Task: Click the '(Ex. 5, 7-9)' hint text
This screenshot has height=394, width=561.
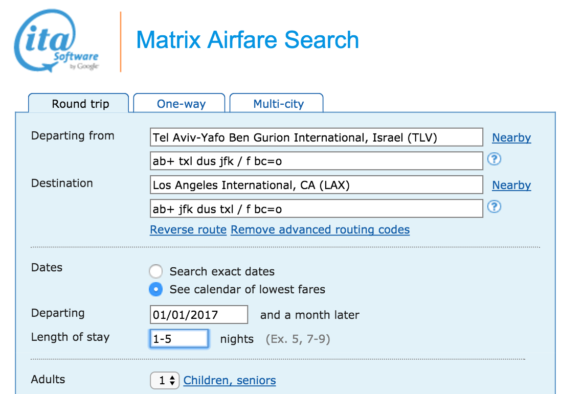Action: point(298,339)
